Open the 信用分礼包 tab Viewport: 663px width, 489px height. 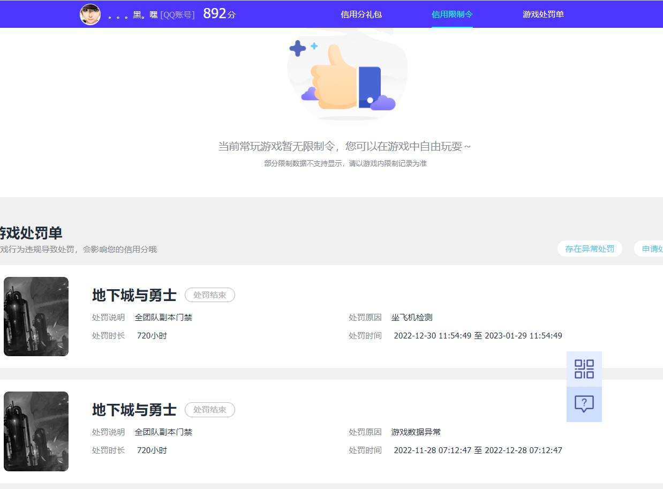[361, 14]
